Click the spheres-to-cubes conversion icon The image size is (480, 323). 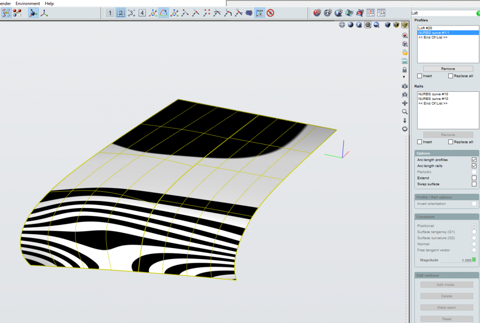click(17, 13)
